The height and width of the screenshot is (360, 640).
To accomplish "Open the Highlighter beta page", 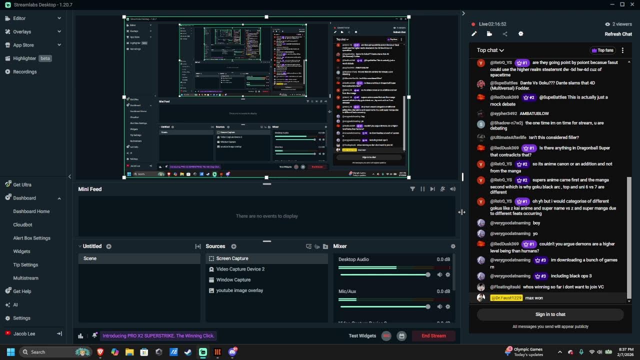I will [x=28, y=58].
